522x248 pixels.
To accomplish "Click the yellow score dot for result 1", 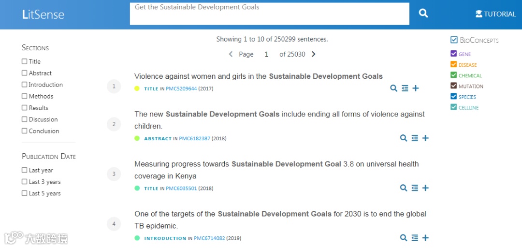I will (137, 88).
